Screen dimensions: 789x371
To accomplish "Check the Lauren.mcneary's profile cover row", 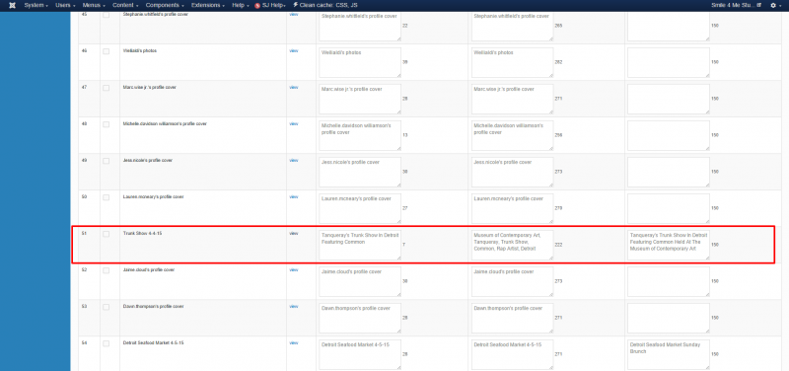I will [107, 197].
